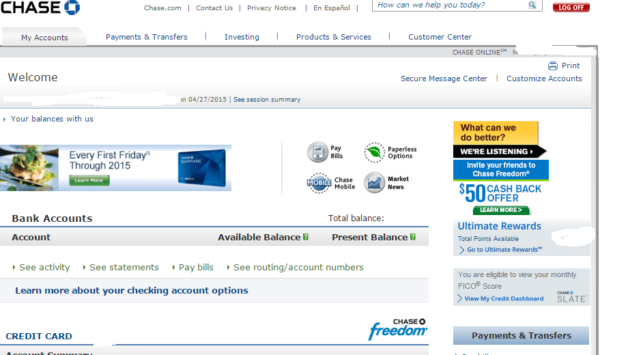628x355 pixels.
Task: Click Invite your friends to Chase Freedom banner
Action: pos(501,169)
